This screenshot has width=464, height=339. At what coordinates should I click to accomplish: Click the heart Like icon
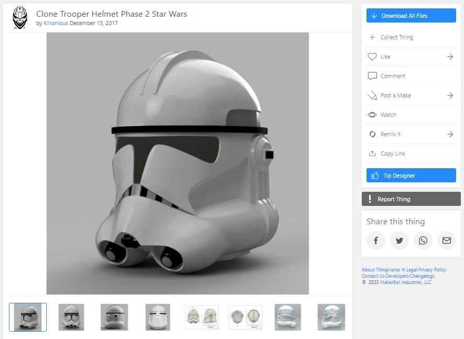[372, 57]
